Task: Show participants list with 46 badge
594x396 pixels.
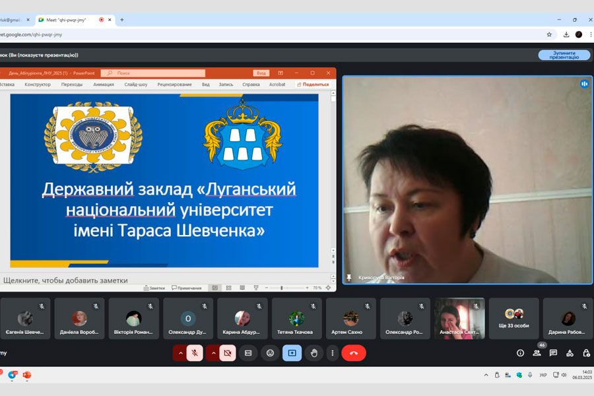Action: [x=537, y=352]
